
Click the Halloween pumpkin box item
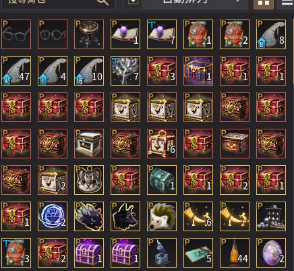click(235, 144)
